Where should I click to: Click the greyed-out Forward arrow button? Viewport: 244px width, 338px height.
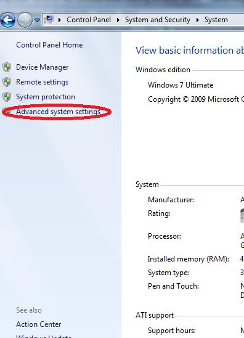[x=25, y=20]
